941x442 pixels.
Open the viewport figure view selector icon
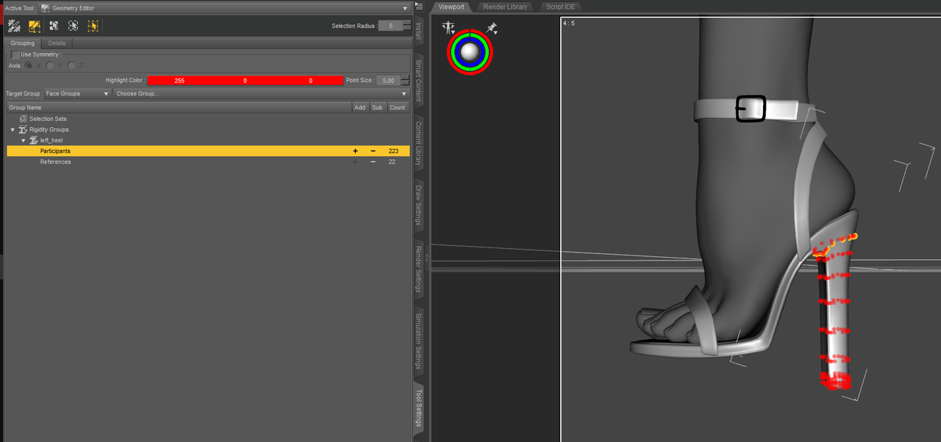448,29
